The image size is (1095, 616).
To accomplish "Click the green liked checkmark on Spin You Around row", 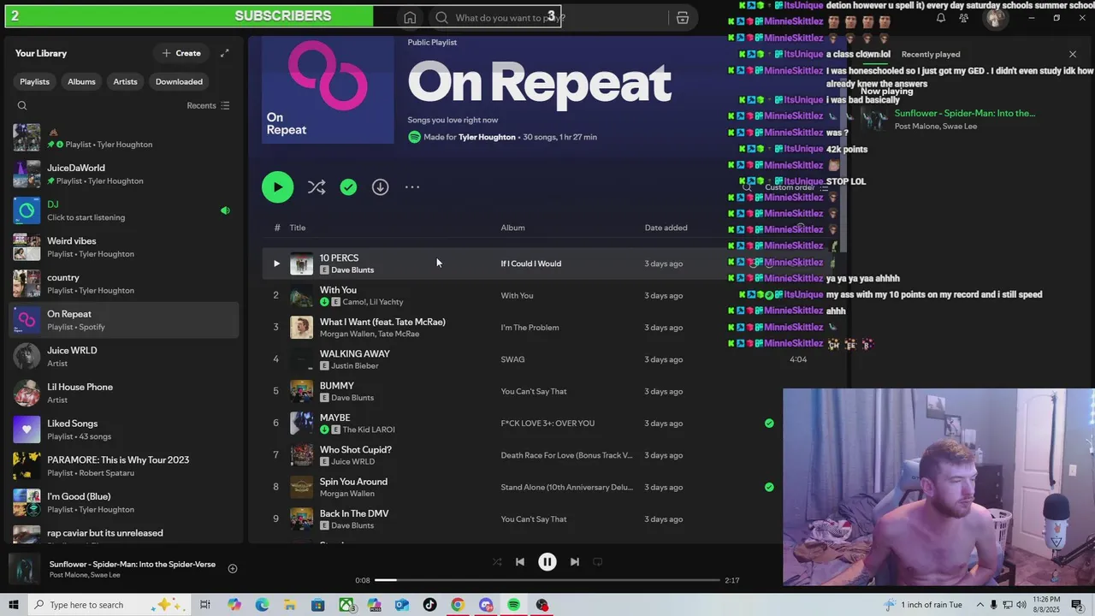I will point(769,487).
